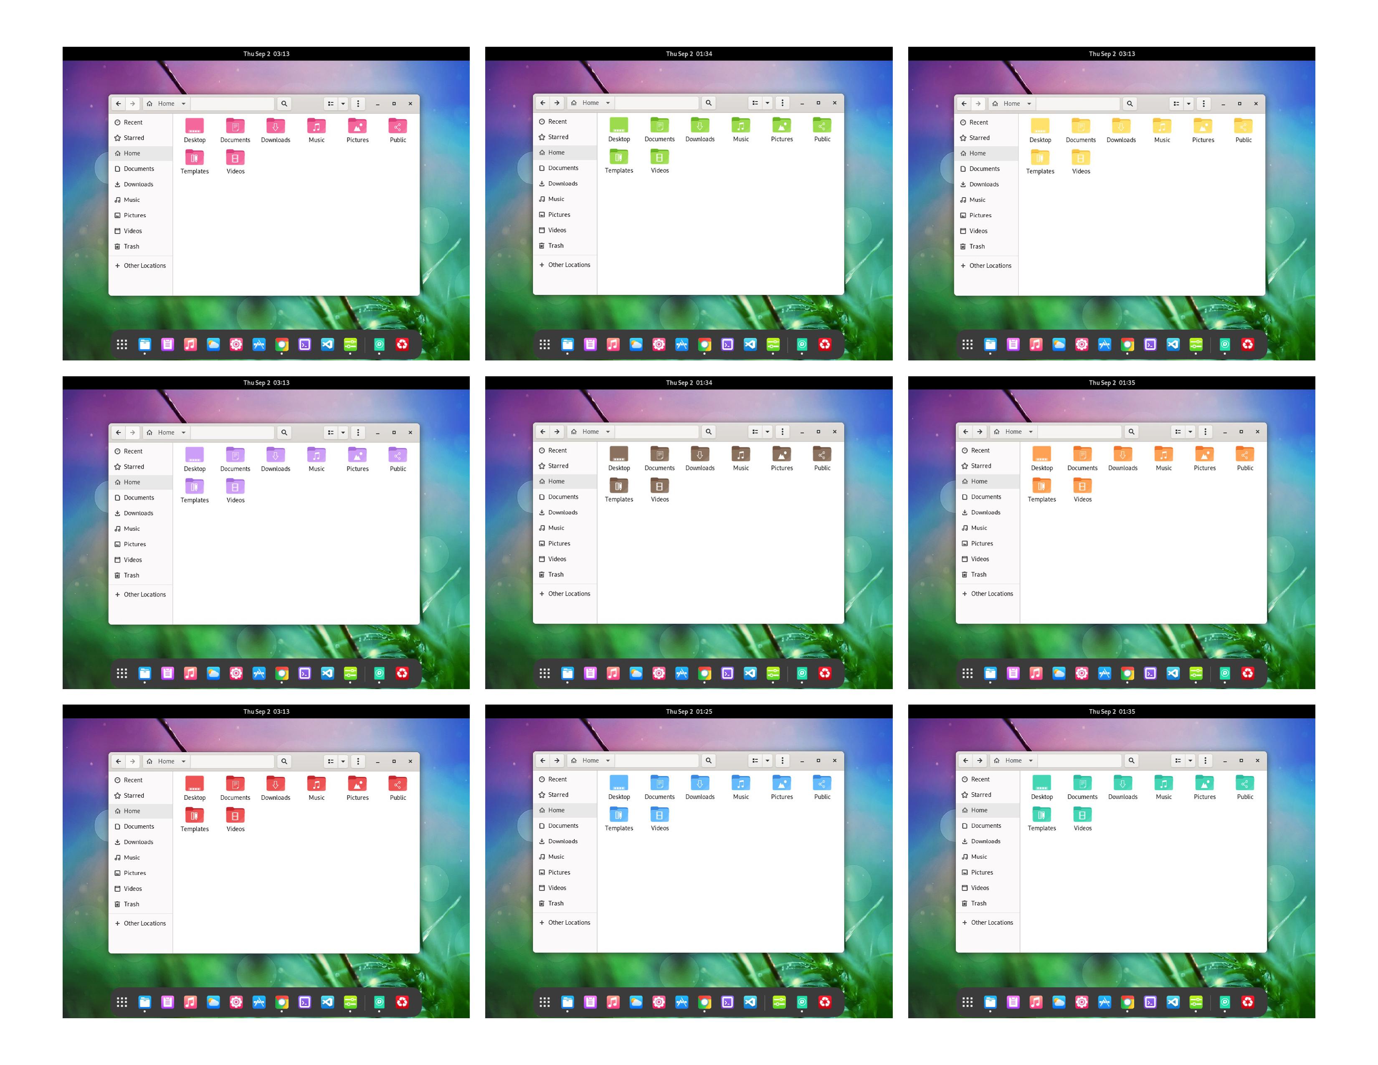
Task: Open the blue Downloads folder
Action: coord(700,782)
